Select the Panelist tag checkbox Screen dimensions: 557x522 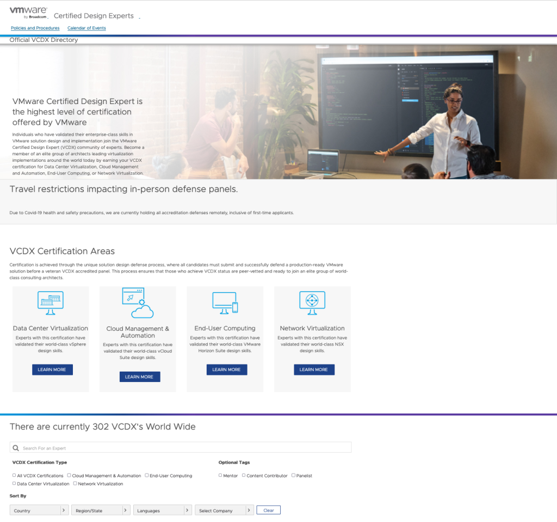click(x=293, y=475)
